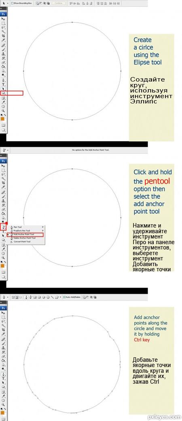Choose the Eraser tool in the top screenshot
Image resolution: width=182 pixels, height=421 pixels.
click(x=4, y=62)
